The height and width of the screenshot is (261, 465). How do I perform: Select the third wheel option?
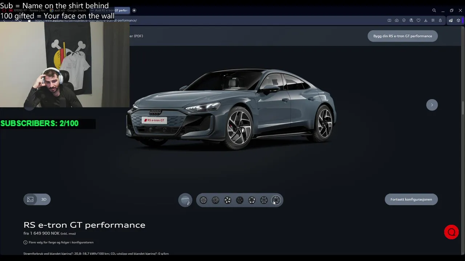click(x=227, y=200)
